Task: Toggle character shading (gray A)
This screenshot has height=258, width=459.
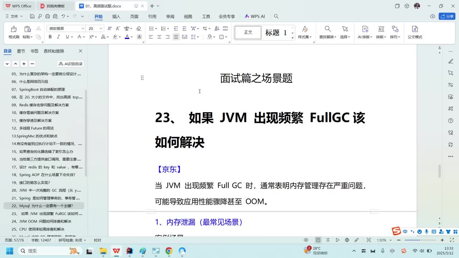Action: tap(139, 37)
